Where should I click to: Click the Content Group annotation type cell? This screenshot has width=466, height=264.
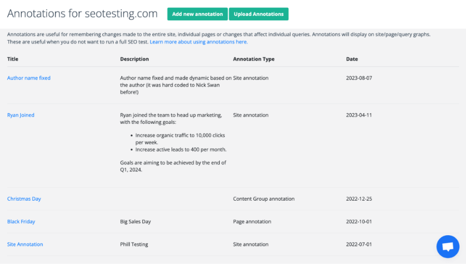click(x=263, y=199)
